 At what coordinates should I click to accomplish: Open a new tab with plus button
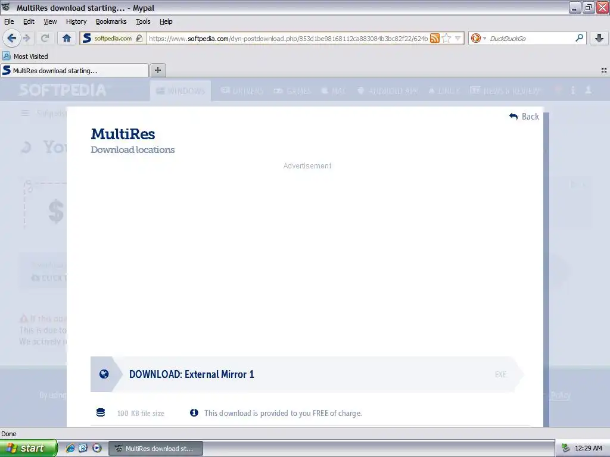(157, 70)
